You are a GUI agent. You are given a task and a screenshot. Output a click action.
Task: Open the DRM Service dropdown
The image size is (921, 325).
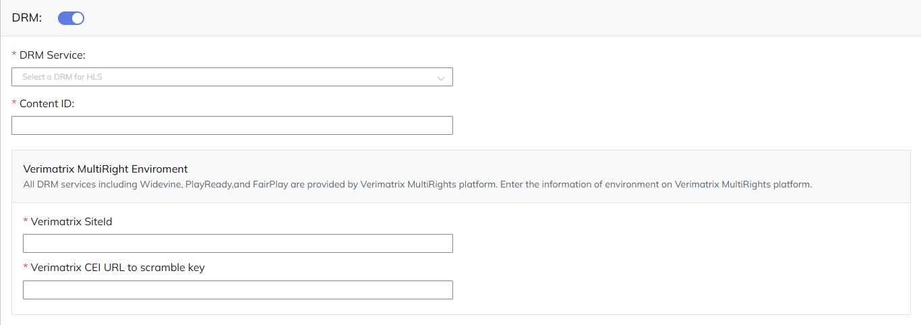coord(232,77)
